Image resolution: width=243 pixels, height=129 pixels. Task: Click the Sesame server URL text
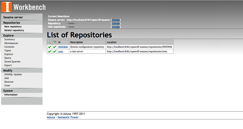pos(88,20)
